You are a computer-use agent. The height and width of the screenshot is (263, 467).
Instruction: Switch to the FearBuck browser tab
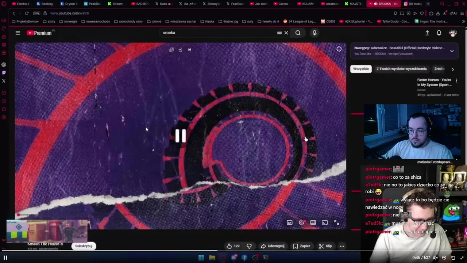(x=235, y=4)
